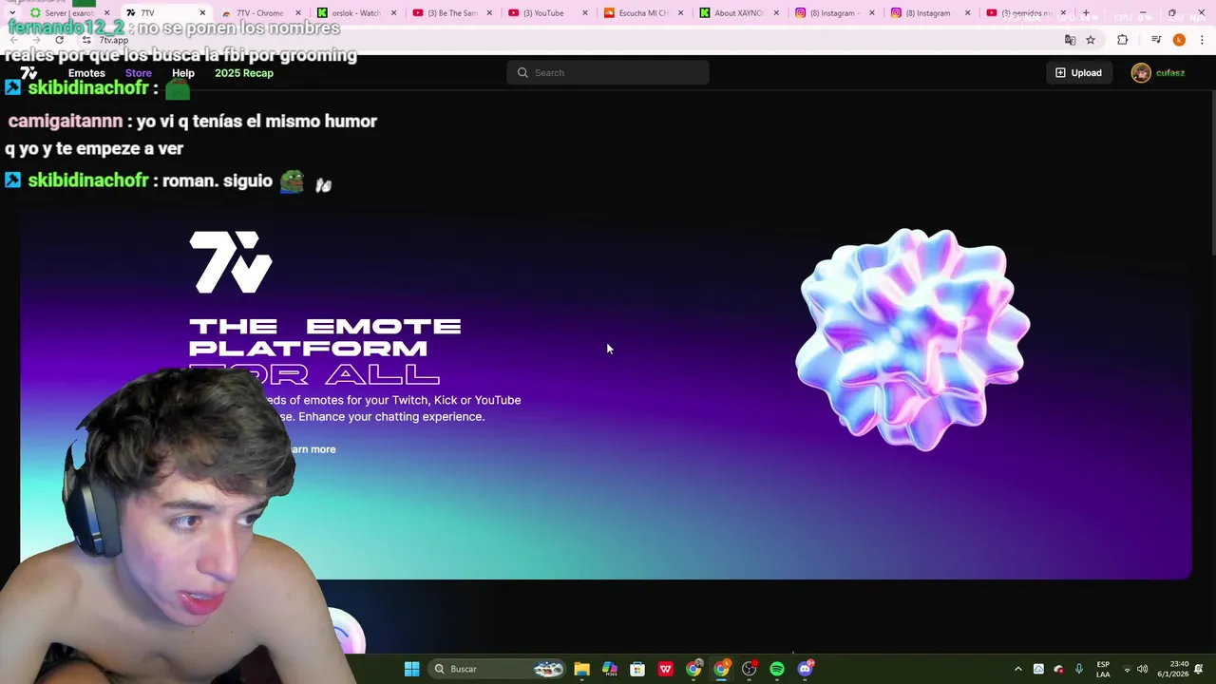Close the active 7TV tab
The height and width of the screenshot is (684, 1216).
coord(202,13)
